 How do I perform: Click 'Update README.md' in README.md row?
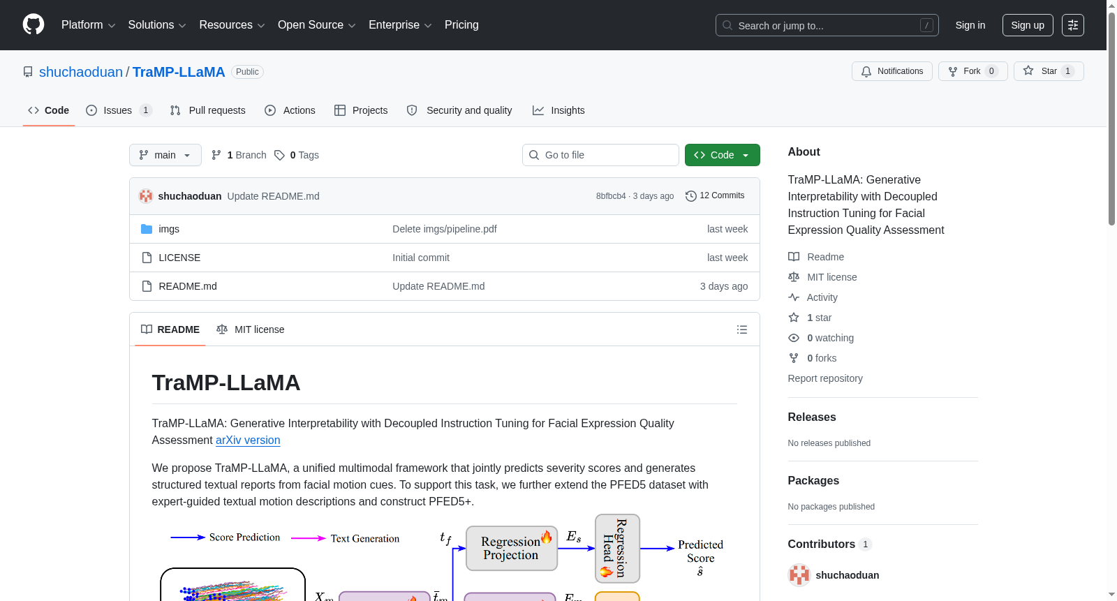tap(438, 286)
